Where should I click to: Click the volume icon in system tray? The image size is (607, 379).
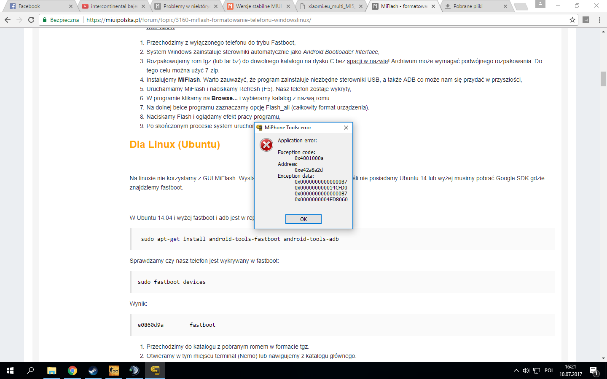tap(526, 371)
